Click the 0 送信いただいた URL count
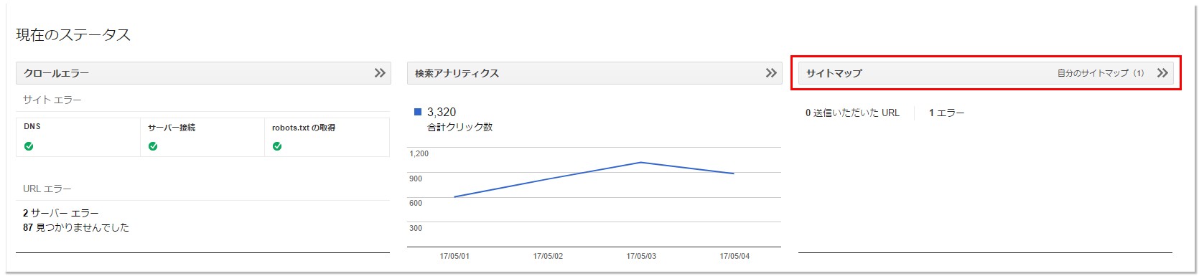This screenshot has width=1199, height=276. (852, 113)
